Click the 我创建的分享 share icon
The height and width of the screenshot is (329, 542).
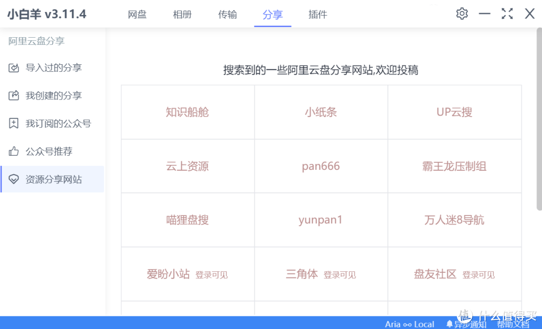pyautogui.click(x=14, y=95)
